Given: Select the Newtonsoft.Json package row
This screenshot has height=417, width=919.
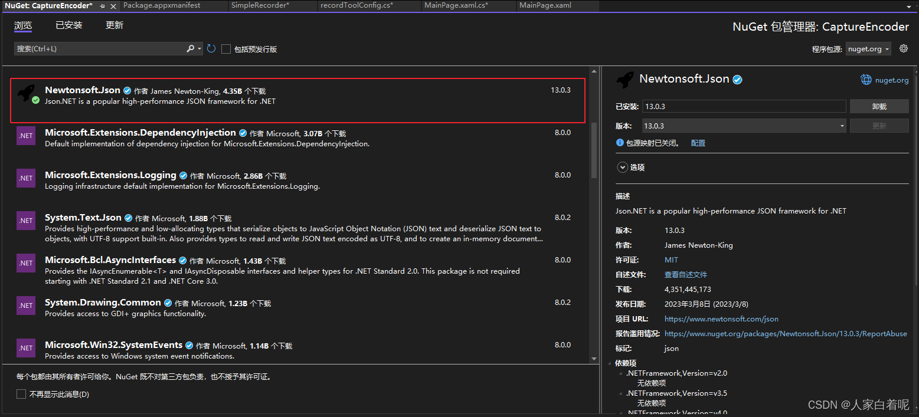Looking at the screenshot, I should tap(297, 100).
